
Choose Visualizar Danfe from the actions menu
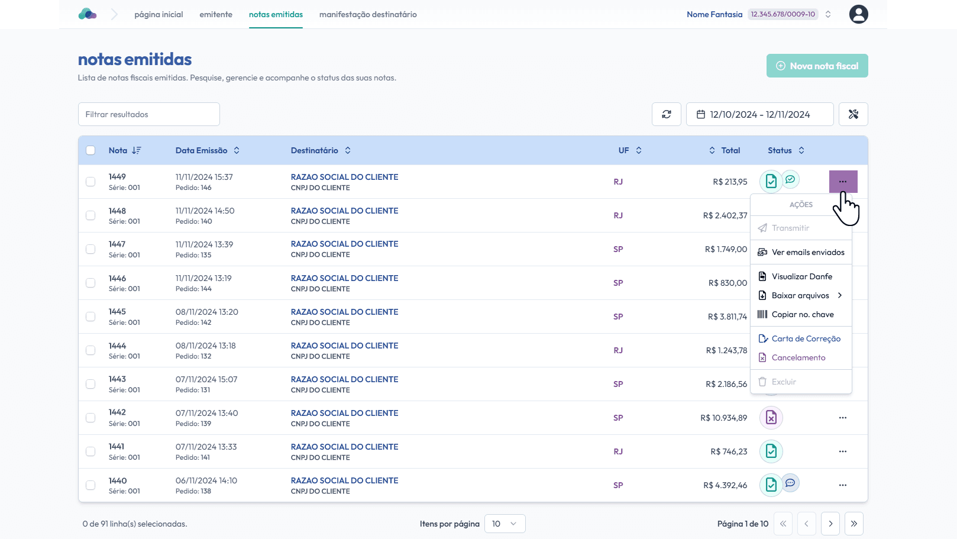click(801, 276)
